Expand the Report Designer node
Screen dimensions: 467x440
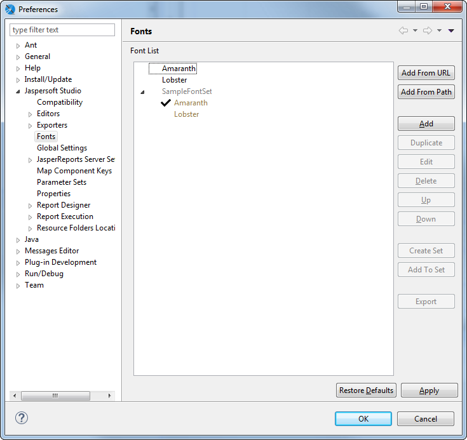pyautogui.click(x=30, y=206)
